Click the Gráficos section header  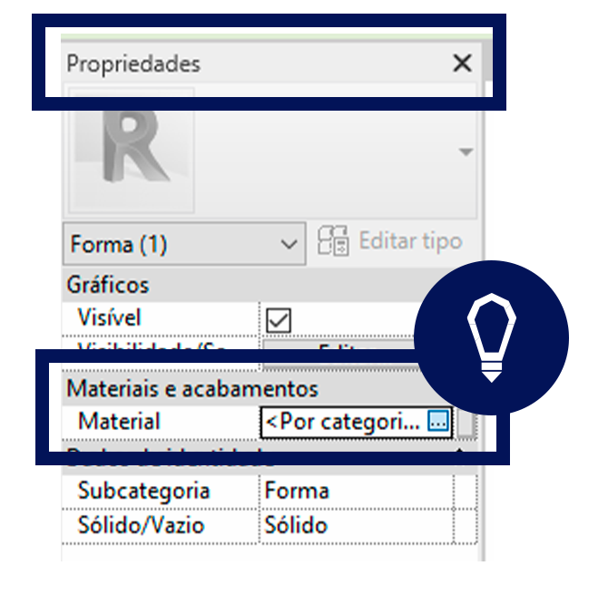pyautogui.click(x=108, y=285)
